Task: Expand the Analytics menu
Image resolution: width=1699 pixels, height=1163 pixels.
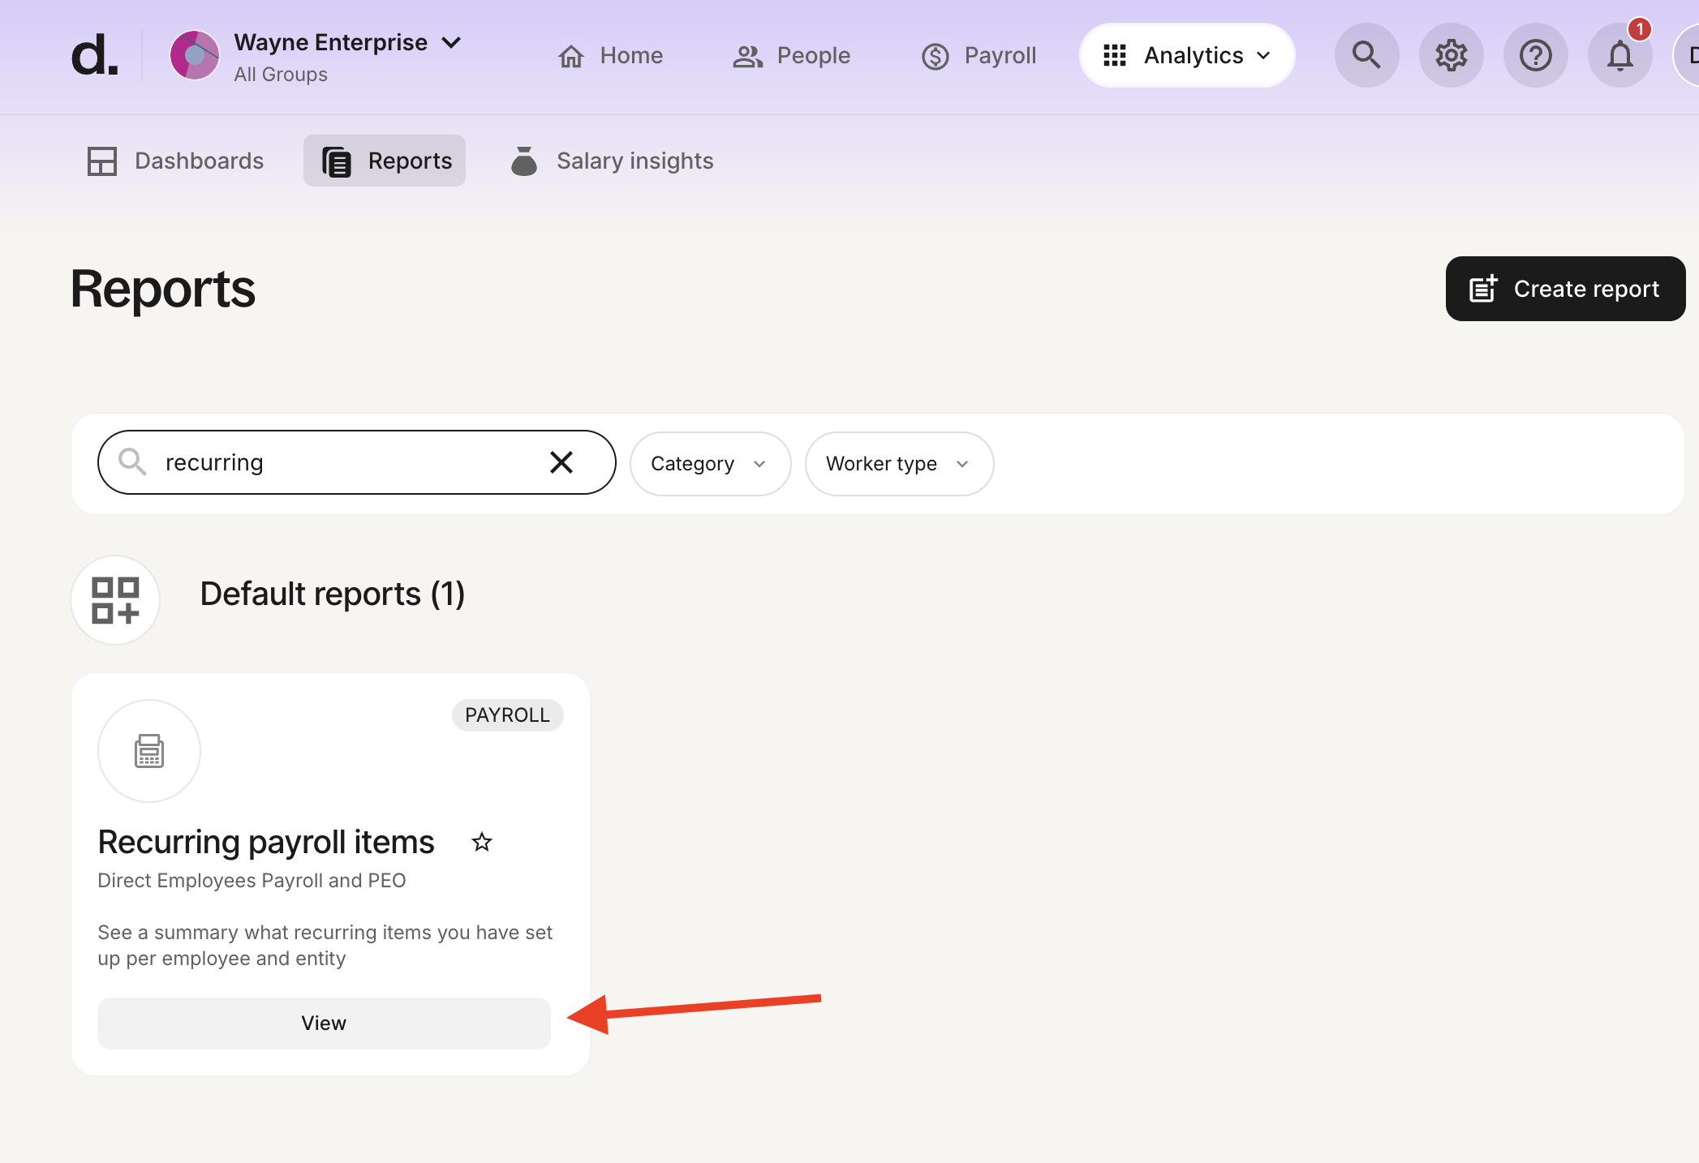Action: [1186, 55]
